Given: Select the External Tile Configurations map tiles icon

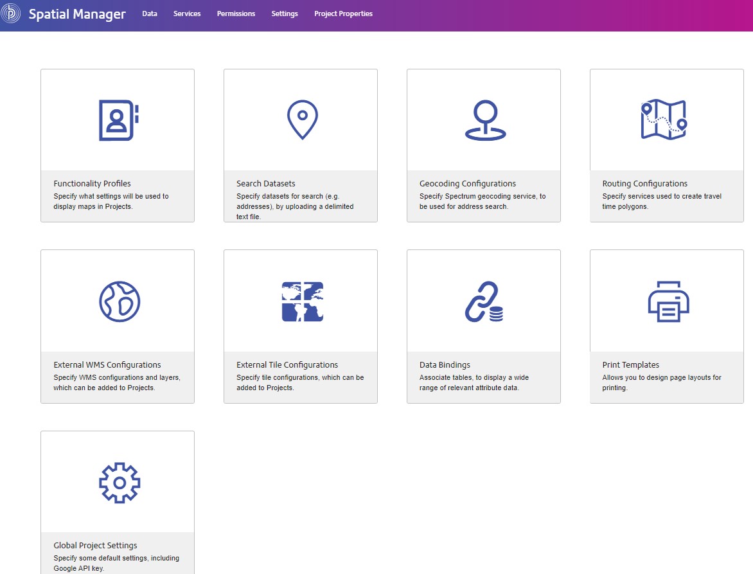Looking at the screenshot, I should tap(301, 300).
